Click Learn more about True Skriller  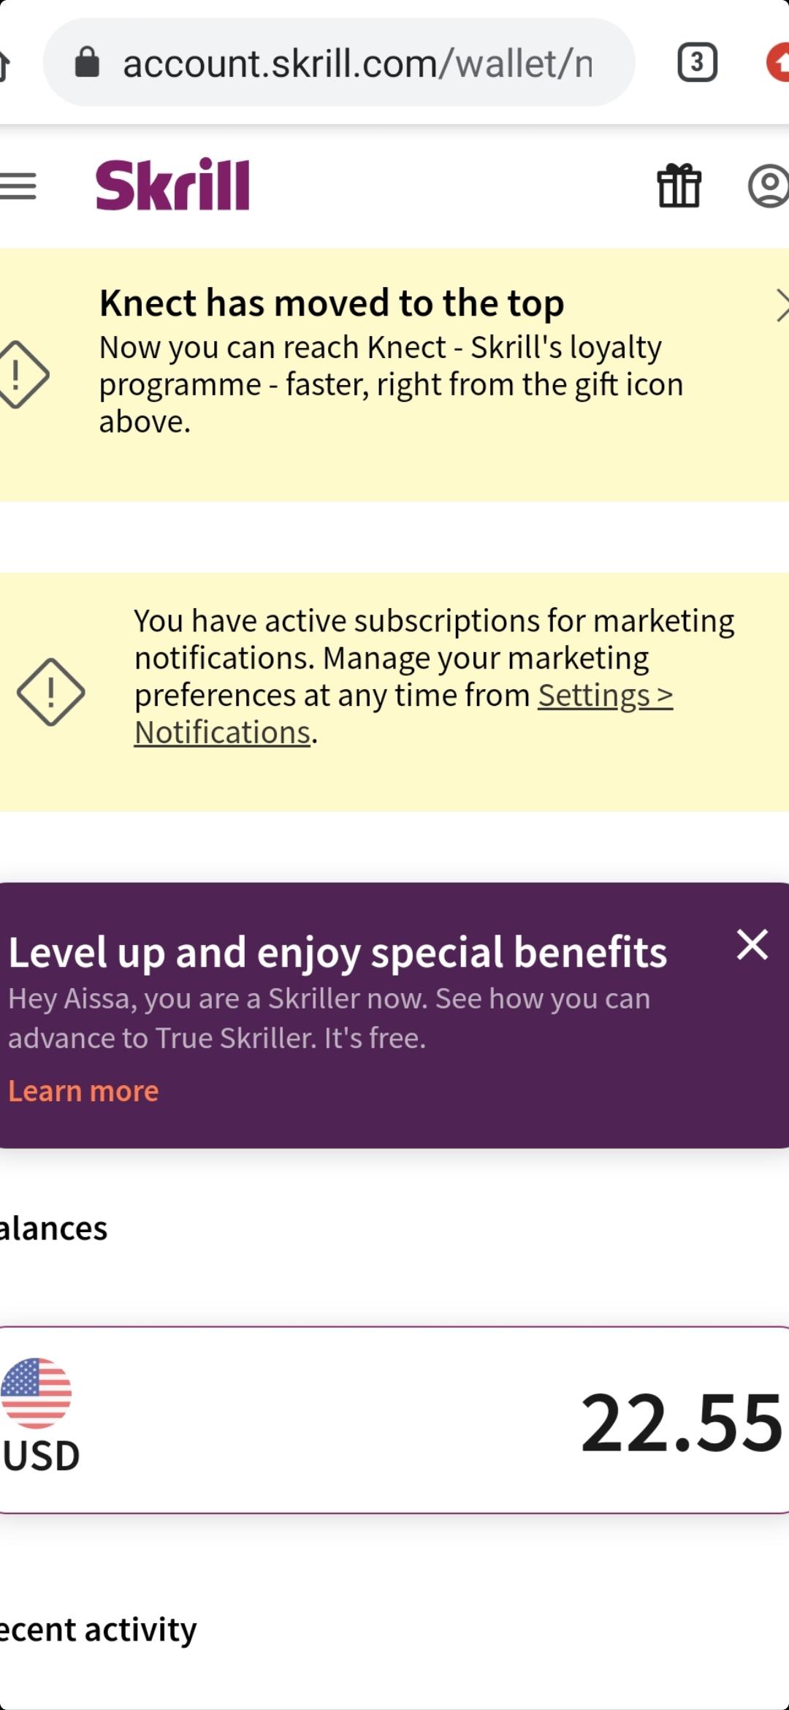click(x=83, y=1091)
